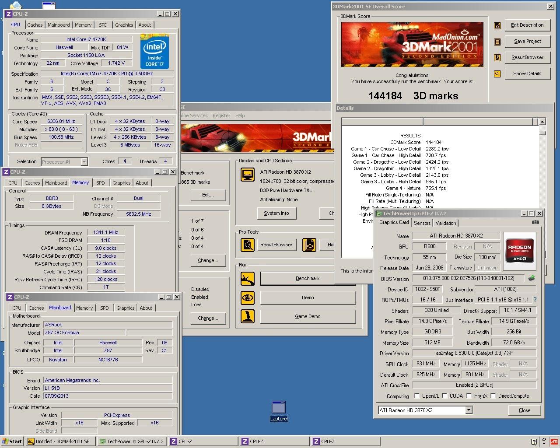
Task: Open the SPD tab in top CPU-Z window
Action: click(x=103, y=25)
